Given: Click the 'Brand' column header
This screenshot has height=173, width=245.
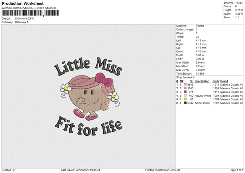Looking at the screenshot, I should tap(224, 81).
